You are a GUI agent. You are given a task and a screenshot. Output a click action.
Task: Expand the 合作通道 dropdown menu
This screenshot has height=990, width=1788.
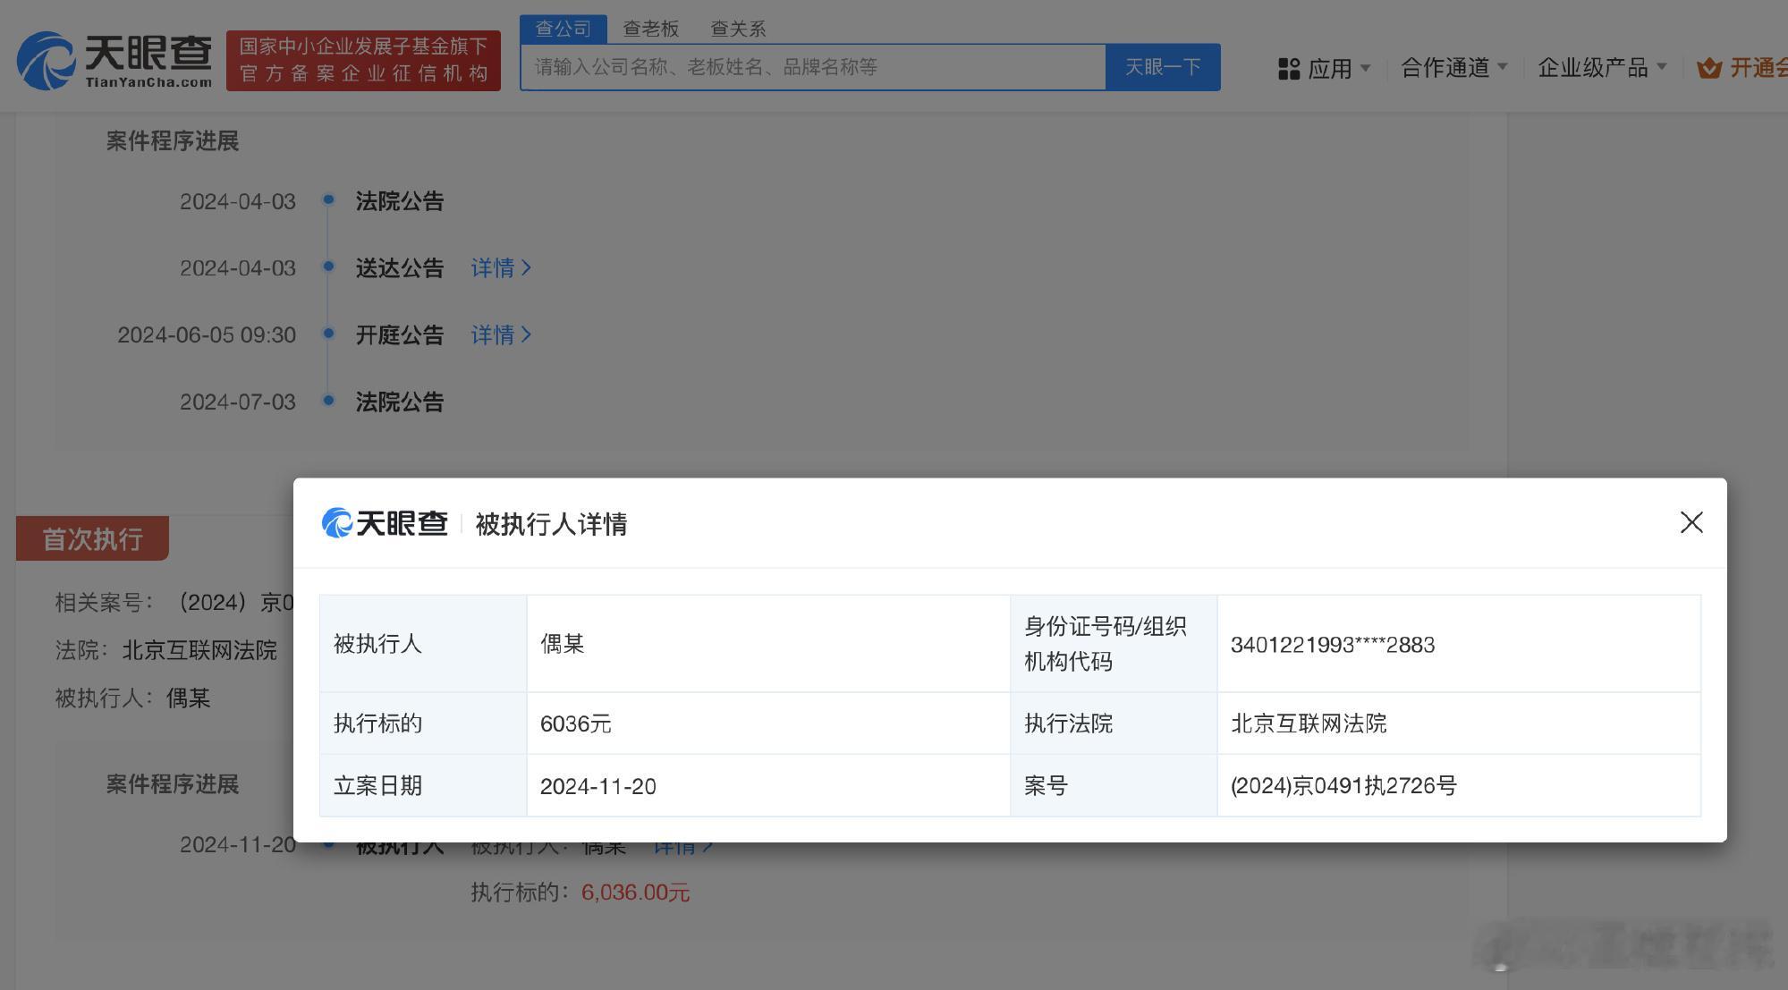pos(1453,68)
